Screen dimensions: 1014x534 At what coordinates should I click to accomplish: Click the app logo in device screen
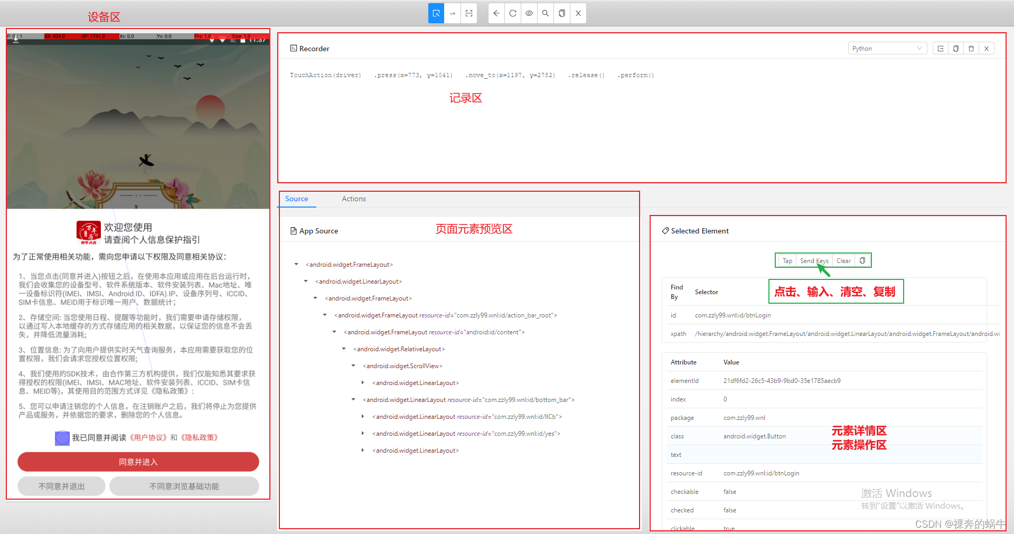(x=88, y=233)
